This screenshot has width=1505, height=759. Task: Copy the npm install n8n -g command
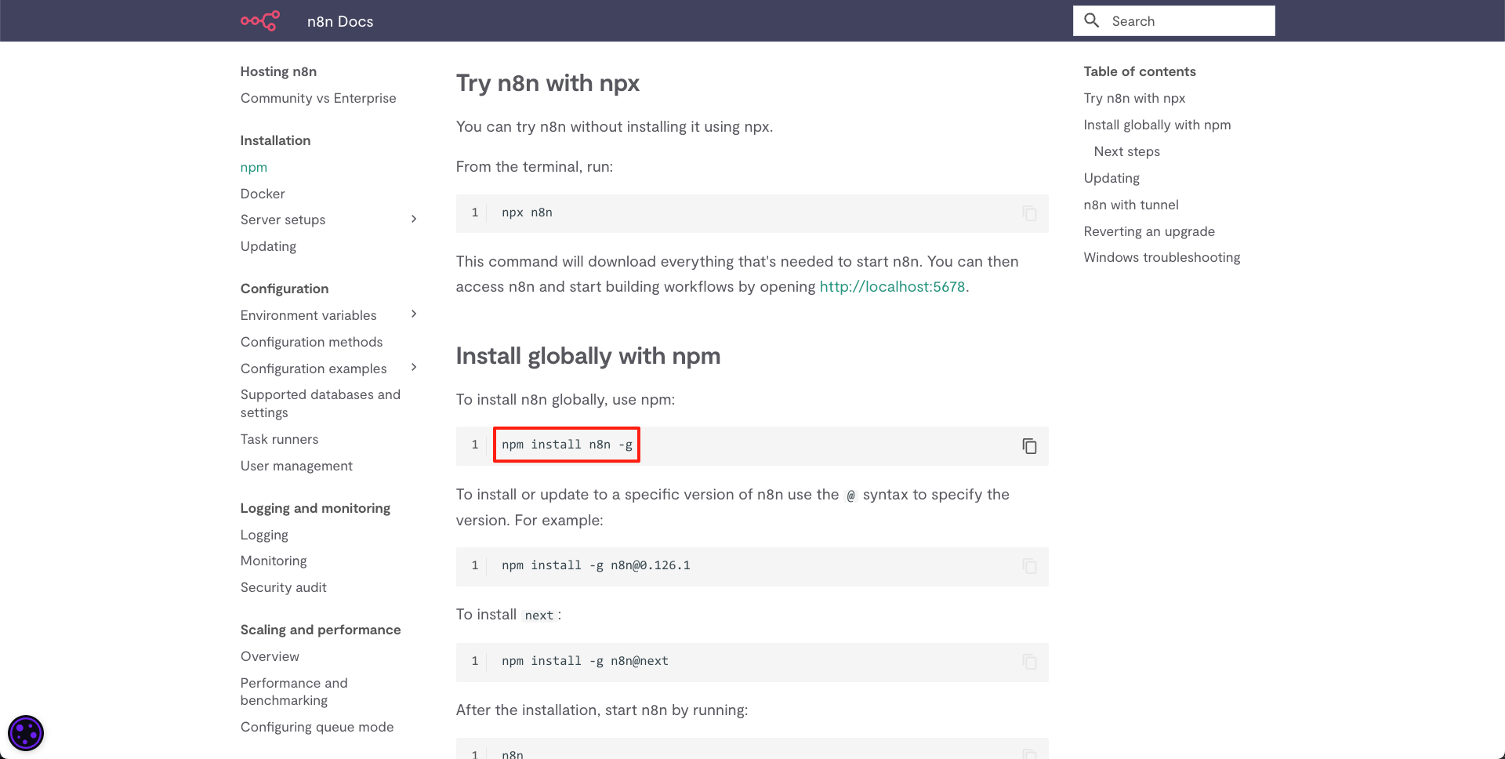1029,445
